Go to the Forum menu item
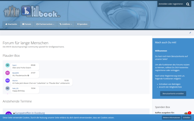The width and height of the screenshot is (194, 121). point(27,24)
